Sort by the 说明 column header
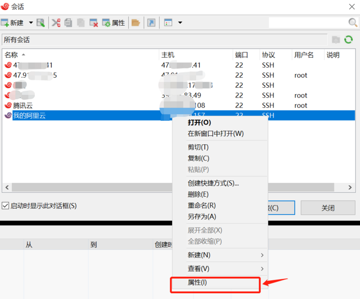Screen dimensions: 360x299 [339, 55]
